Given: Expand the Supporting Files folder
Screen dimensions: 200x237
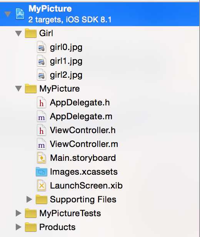Looking at the screenshot, I should (29, 199).
